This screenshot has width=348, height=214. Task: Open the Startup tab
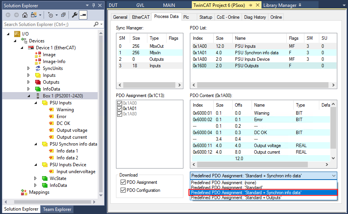(x=206, y=17)
